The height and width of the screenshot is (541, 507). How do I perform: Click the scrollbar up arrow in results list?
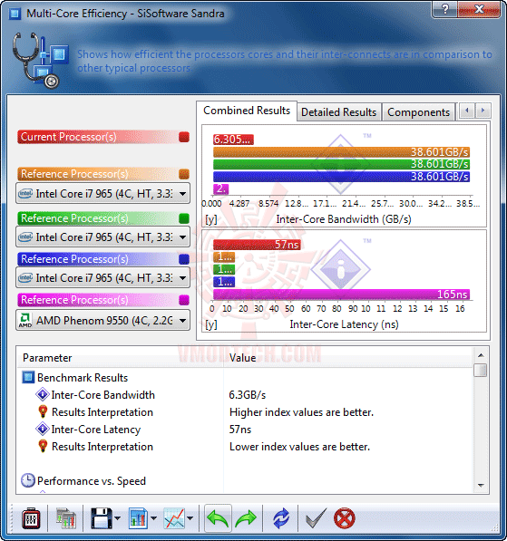click(x=481, y=355)
